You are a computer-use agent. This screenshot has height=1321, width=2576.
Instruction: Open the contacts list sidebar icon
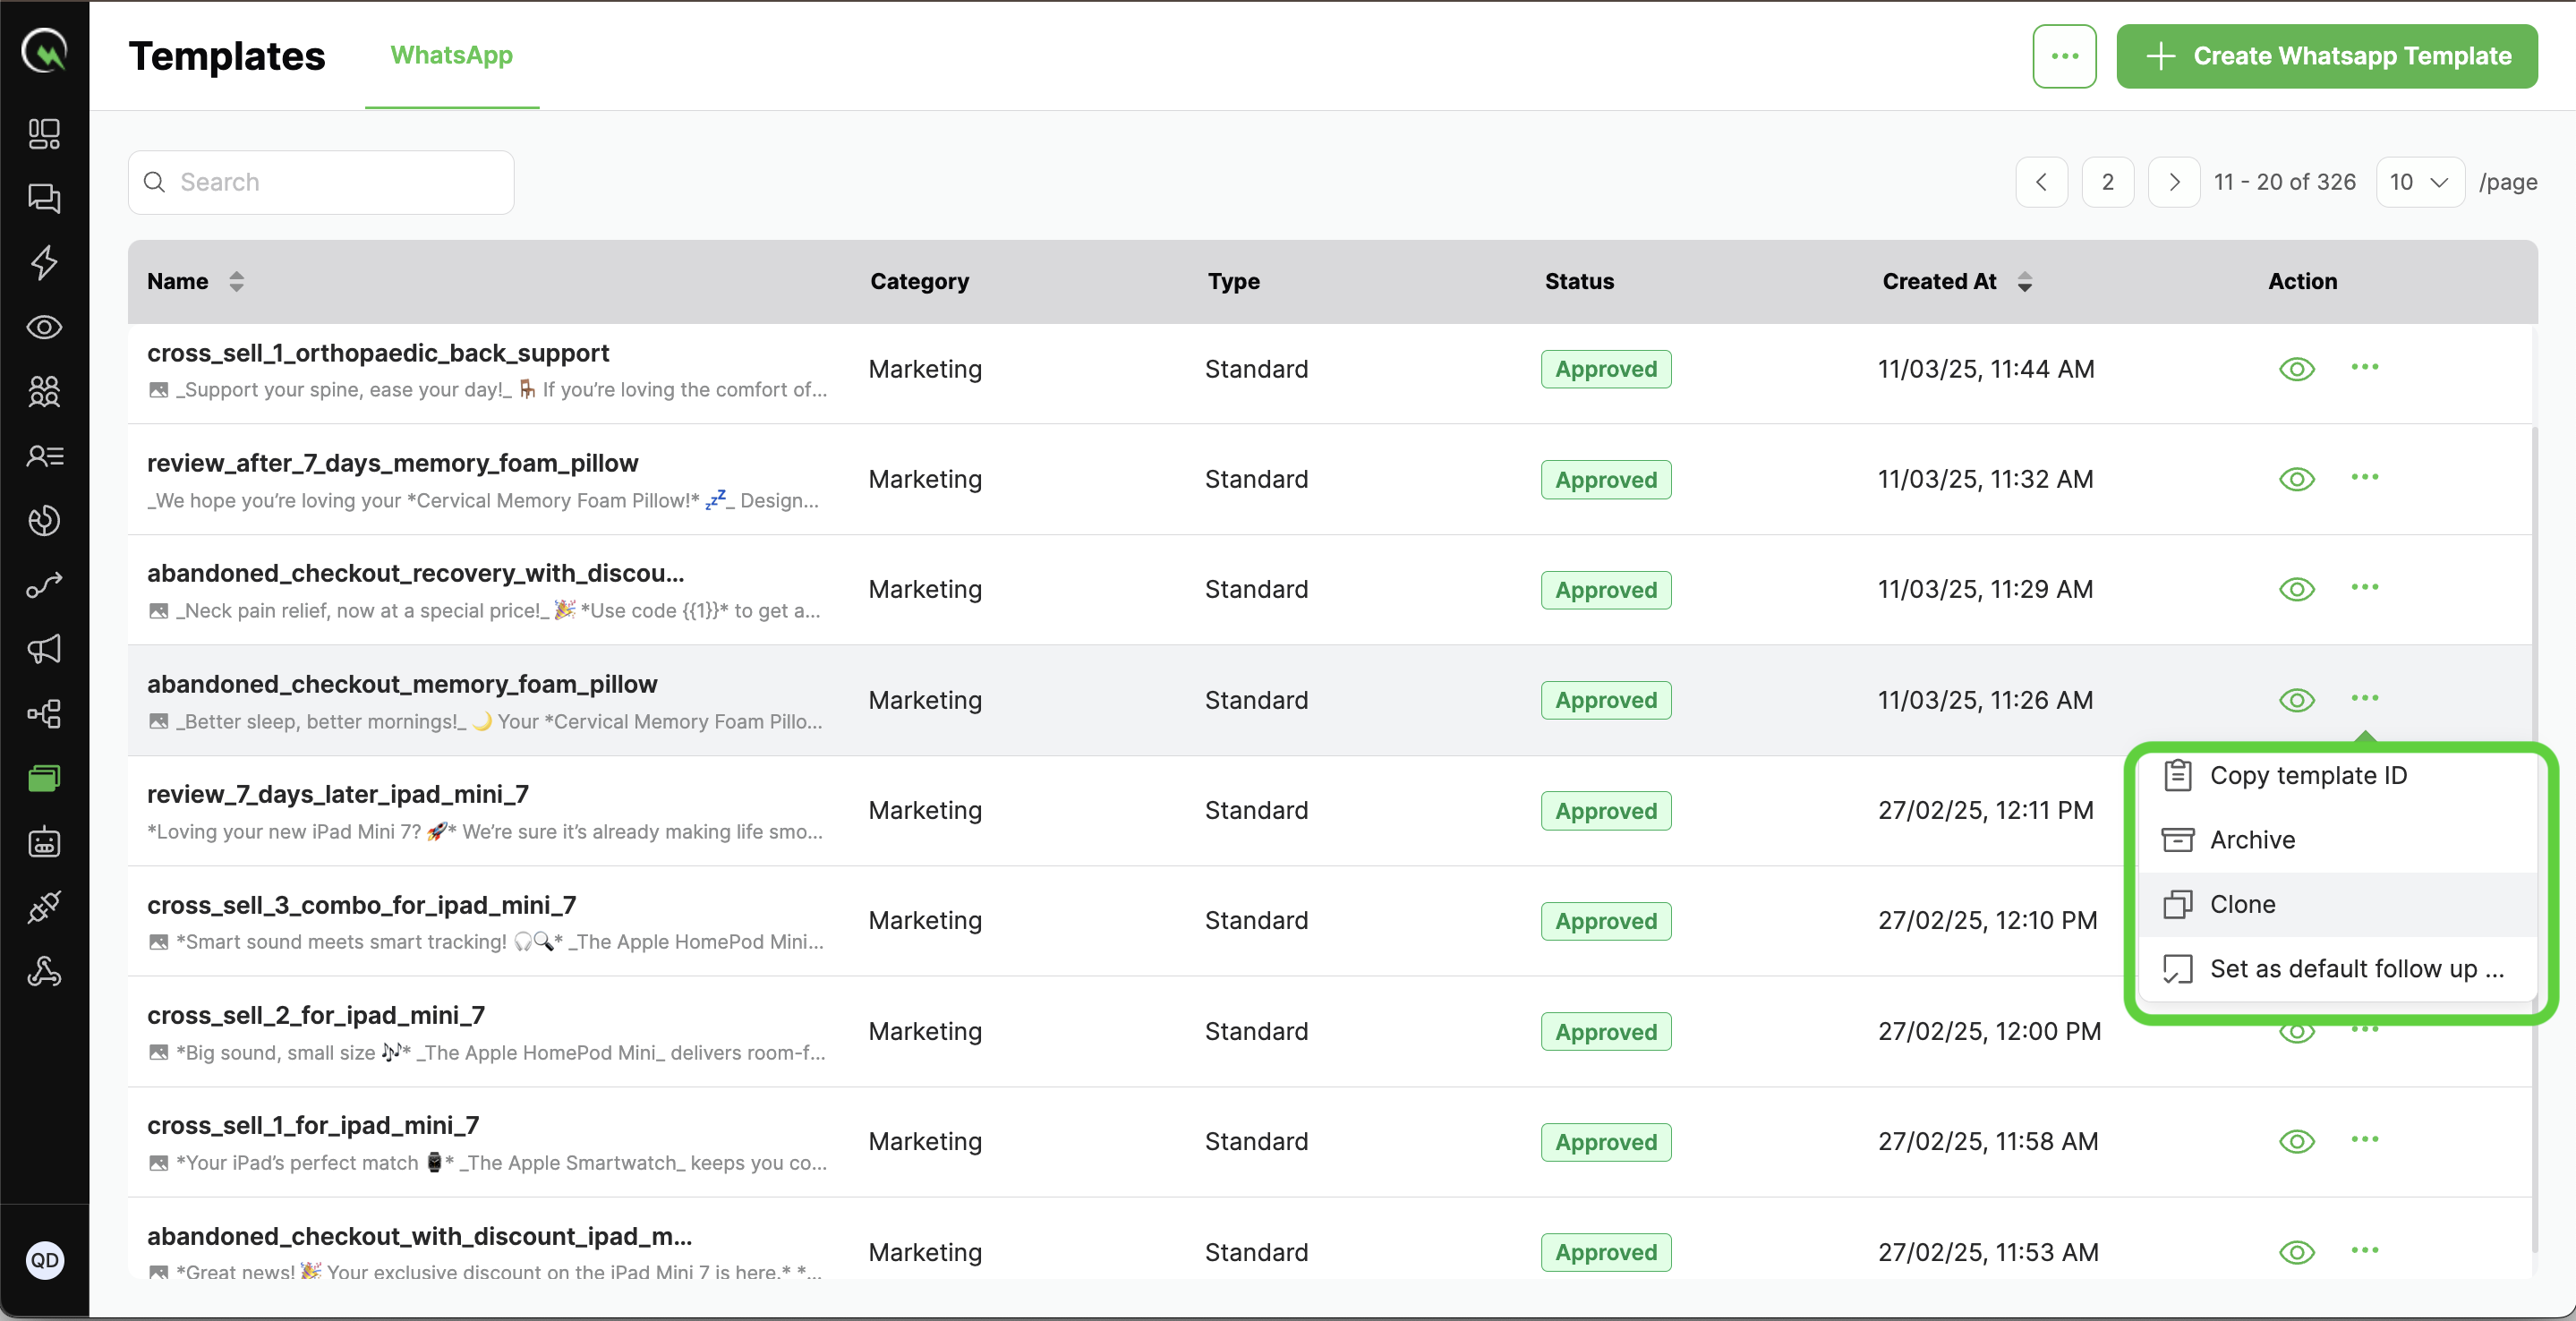[44, 456]
